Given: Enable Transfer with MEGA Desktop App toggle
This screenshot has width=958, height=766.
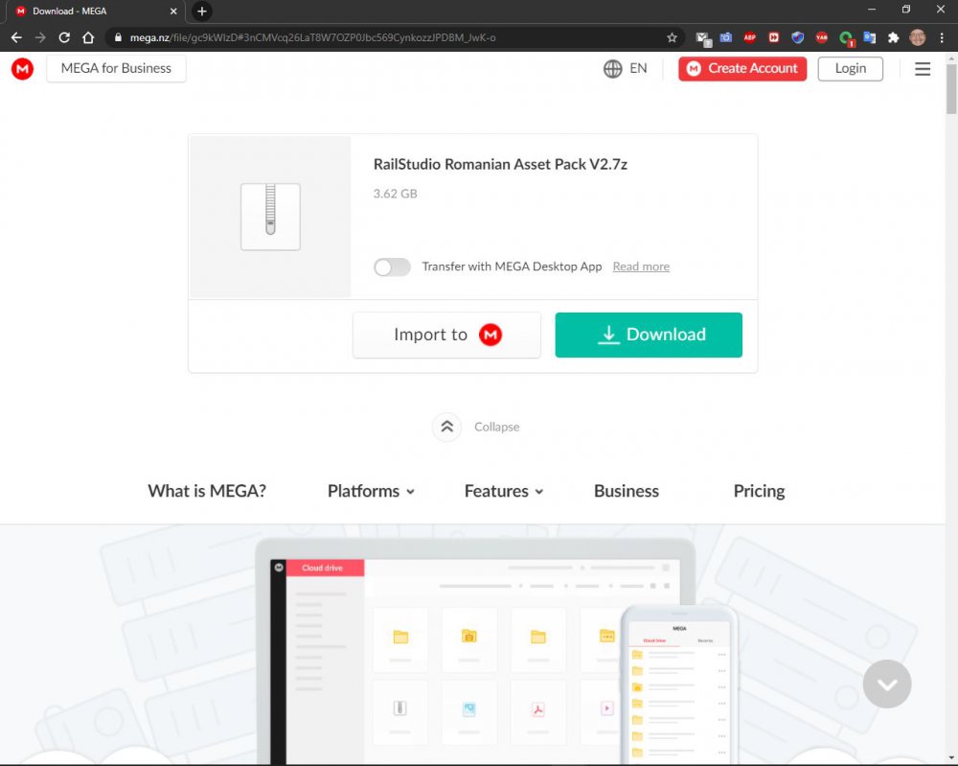Looking at the screenshot, I should [392, 267].
